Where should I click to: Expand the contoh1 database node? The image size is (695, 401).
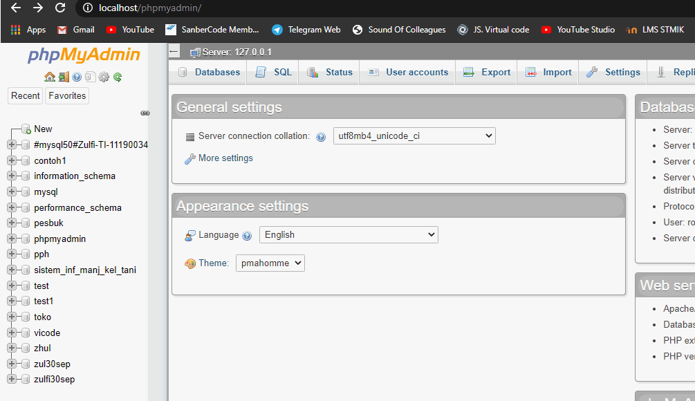point(12,160)
